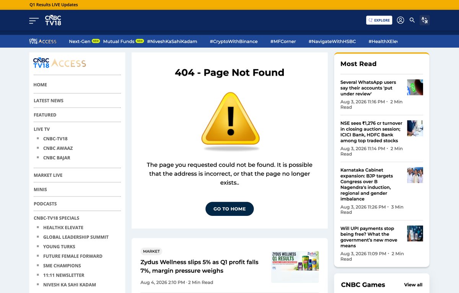
Task: Click the CNBC Games heading
Action: [x=363, y=285]
